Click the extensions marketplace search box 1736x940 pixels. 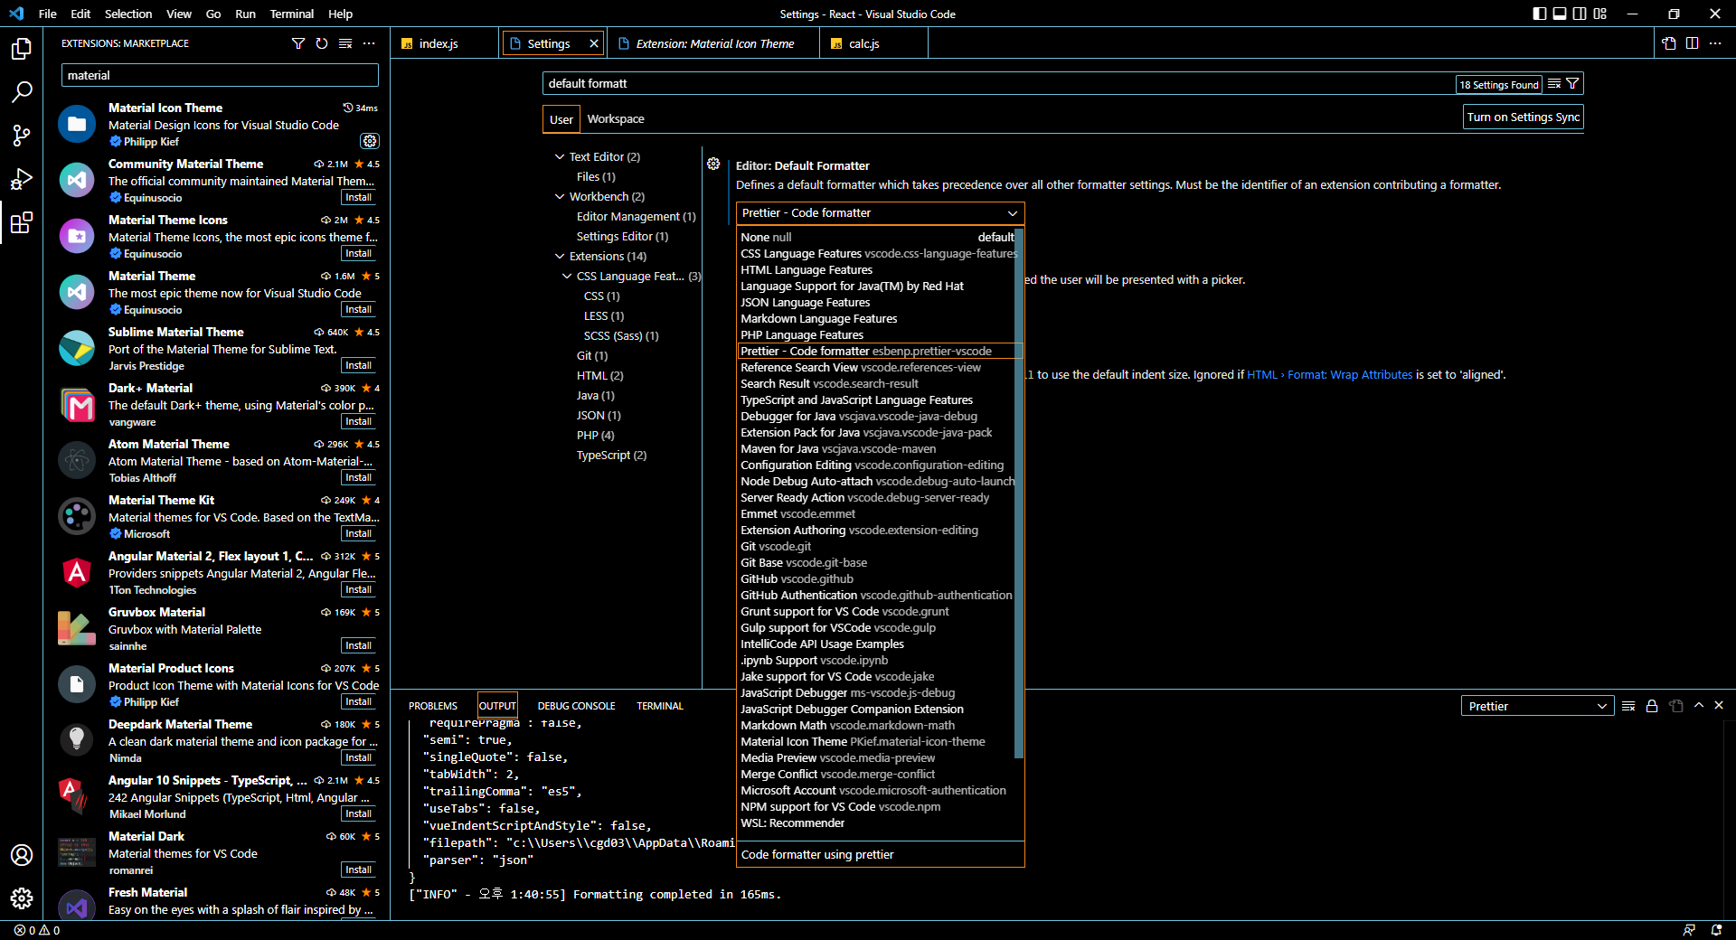click(220, 76)
